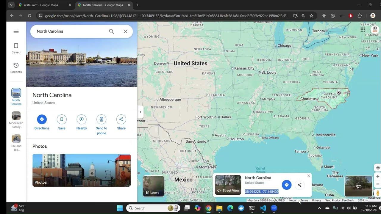The image size is (381, 214).
Task: Open the Google Maps hamburger menu
Action: pyautogui.click(x=16, y=31)
